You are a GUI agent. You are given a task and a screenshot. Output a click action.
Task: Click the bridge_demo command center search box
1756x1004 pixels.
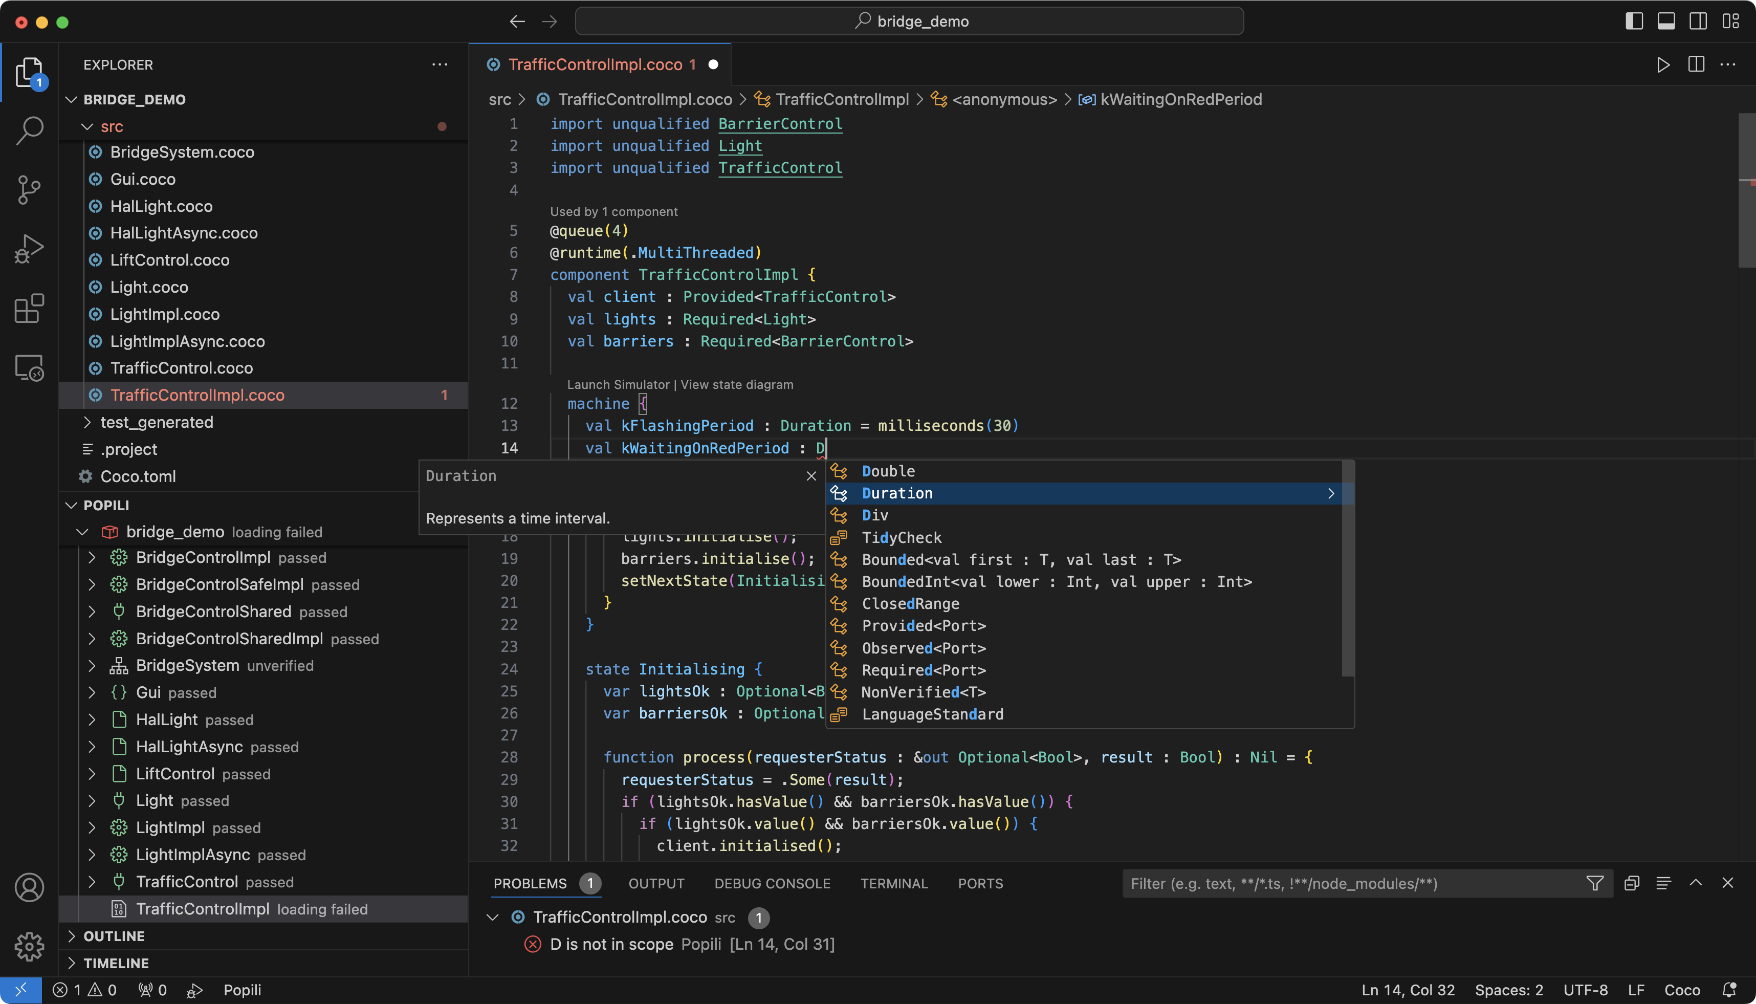coord(909,21)
